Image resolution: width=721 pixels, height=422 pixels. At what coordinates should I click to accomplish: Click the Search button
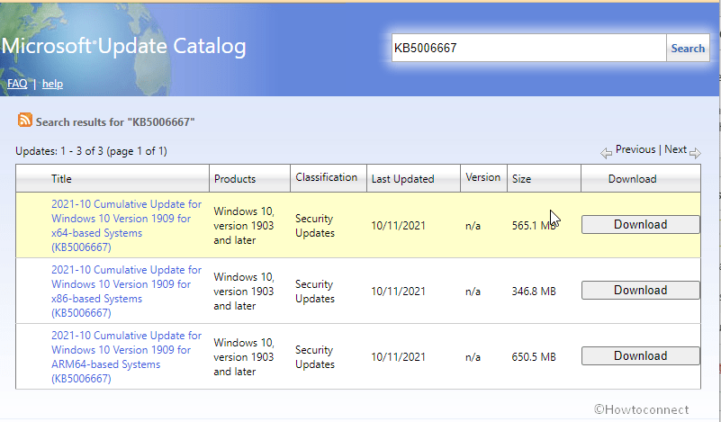[688, 49]
